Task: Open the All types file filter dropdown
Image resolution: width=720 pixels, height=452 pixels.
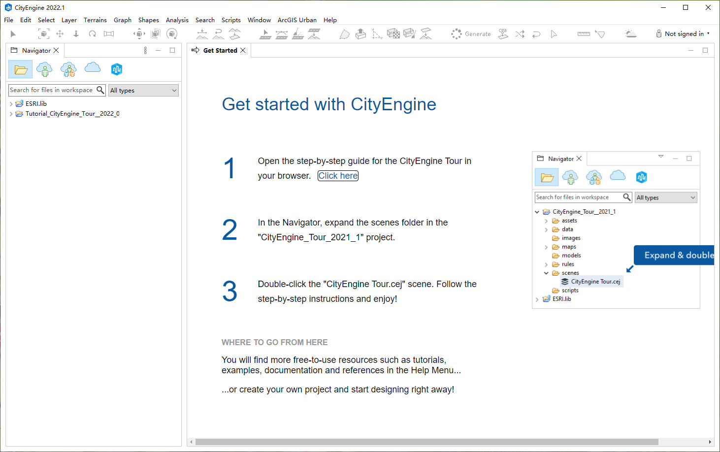Action: pos(143,90)
